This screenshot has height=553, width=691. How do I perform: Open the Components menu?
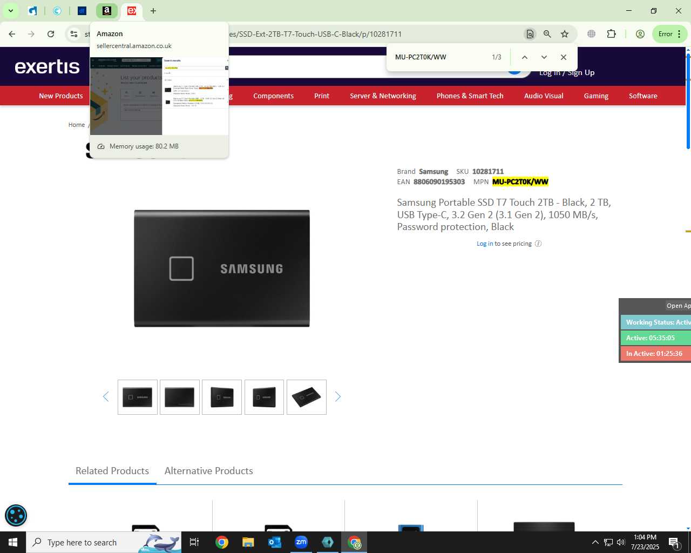click(x=274, y=96)
